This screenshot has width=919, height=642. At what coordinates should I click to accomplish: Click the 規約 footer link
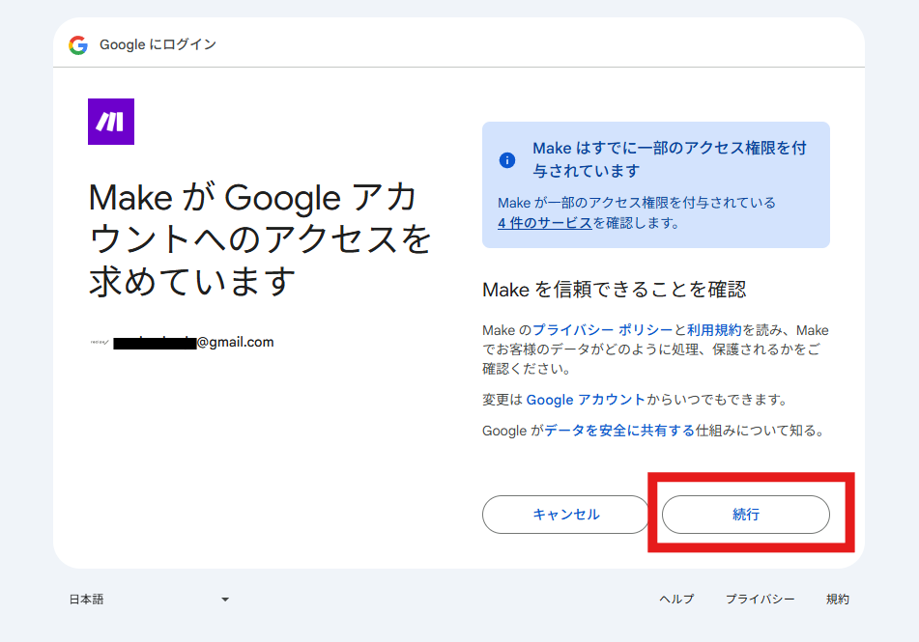(838, 600)
